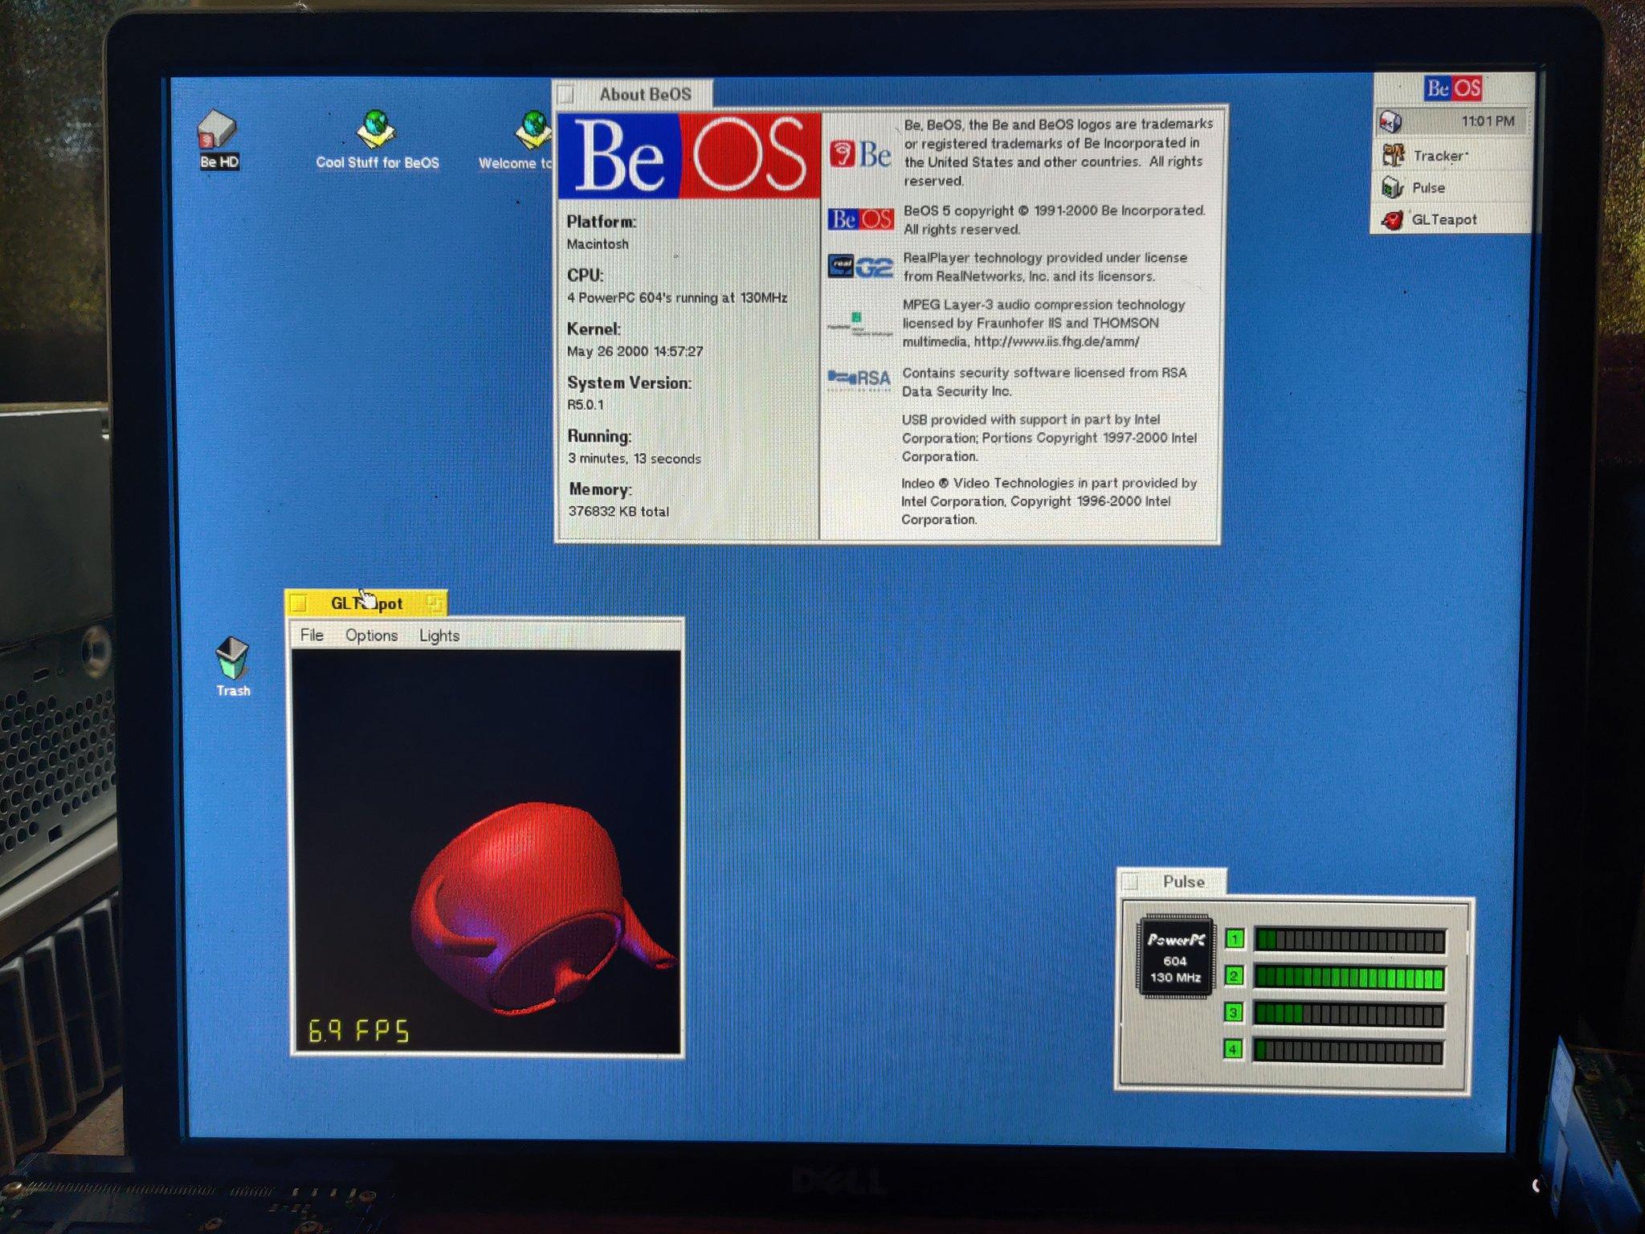Click the small BeOS 5 logo in credits

pos(861,219)
